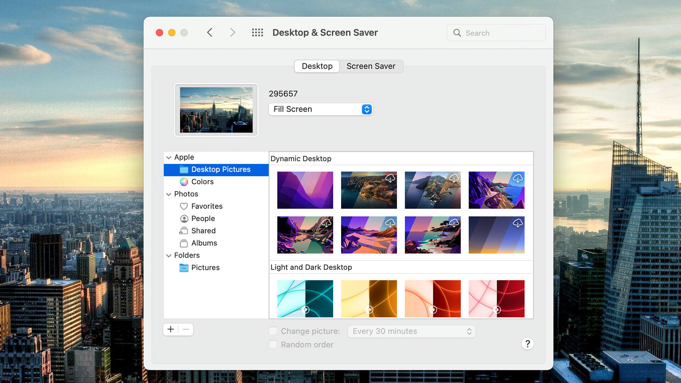The height and width of the screenshot is (383, 681).
Task: Enable Change picture checkbox
Action: point(273,331)
